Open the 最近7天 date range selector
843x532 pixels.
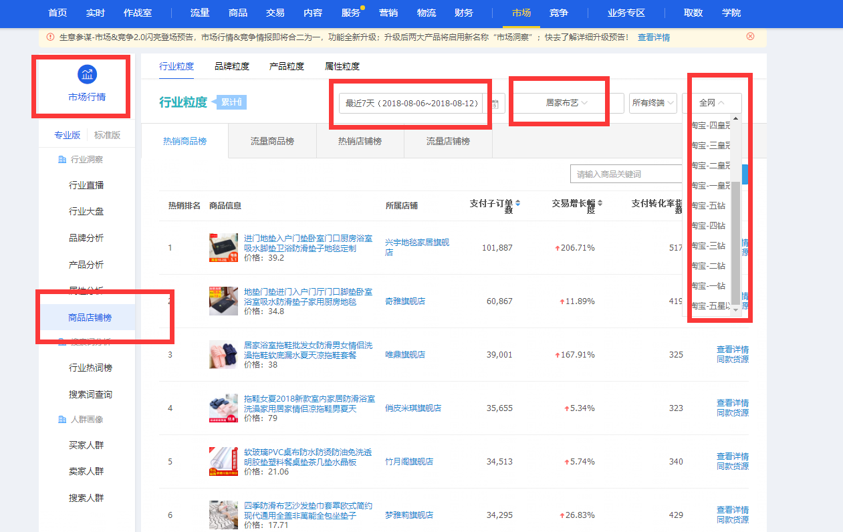tap(412, 104)
